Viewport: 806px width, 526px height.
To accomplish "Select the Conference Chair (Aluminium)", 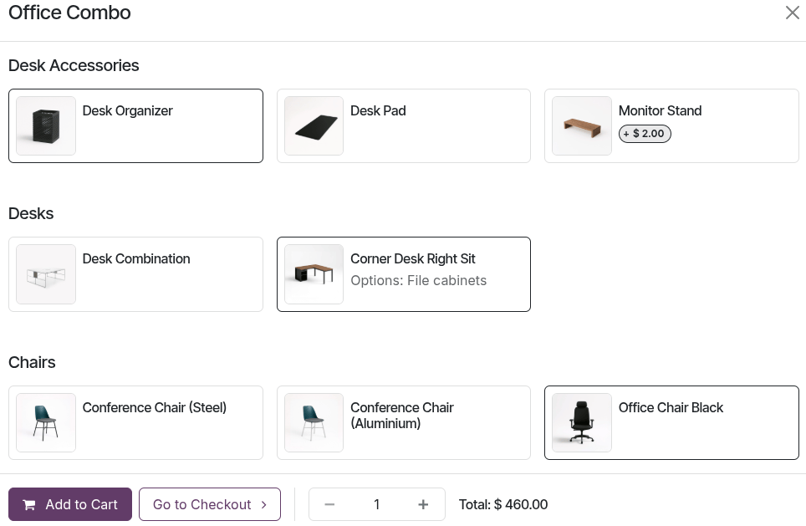I will click(404, 422).
